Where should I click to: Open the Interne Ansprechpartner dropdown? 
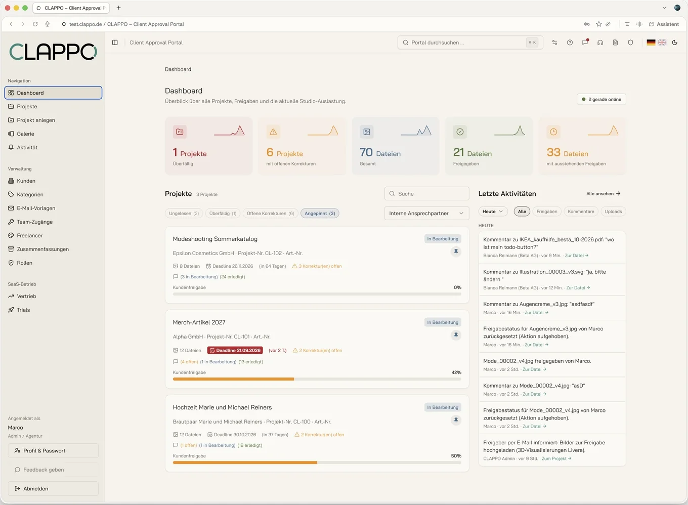tap(426, 214)
